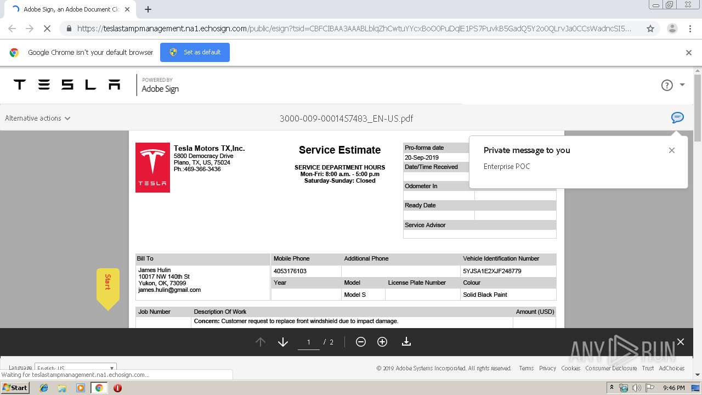View site security lock icon
702x395 pixels.
point(68,29)
